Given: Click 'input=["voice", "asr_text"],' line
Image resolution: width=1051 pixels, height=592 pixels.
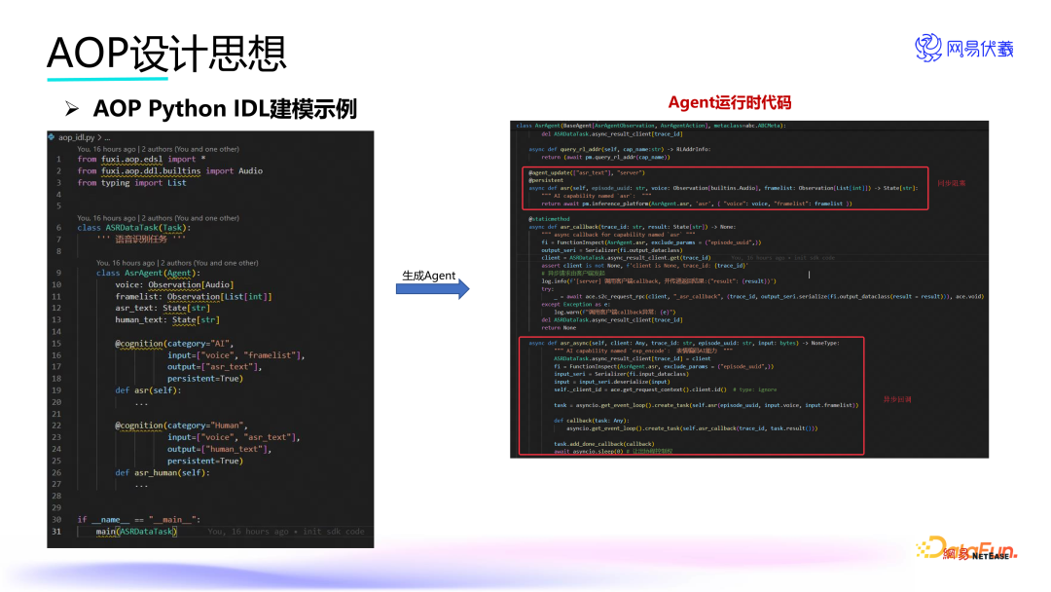Looking at the screenshot, I should (x=234, y=437).
